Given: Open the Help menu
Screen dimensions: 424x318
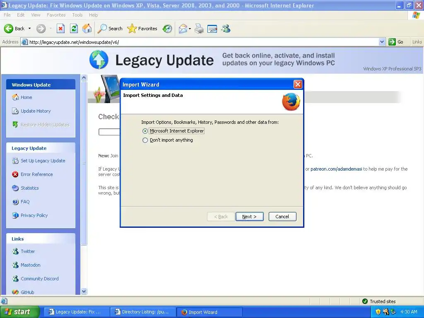Looking at the screenshot, I should [93, 15].
